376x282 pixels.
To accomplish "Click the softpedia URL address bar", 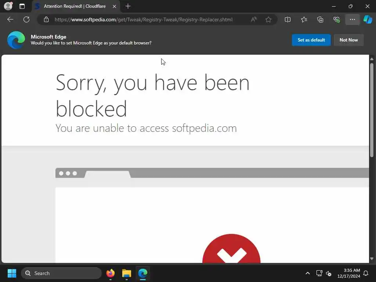I will [x=144, y=19].
